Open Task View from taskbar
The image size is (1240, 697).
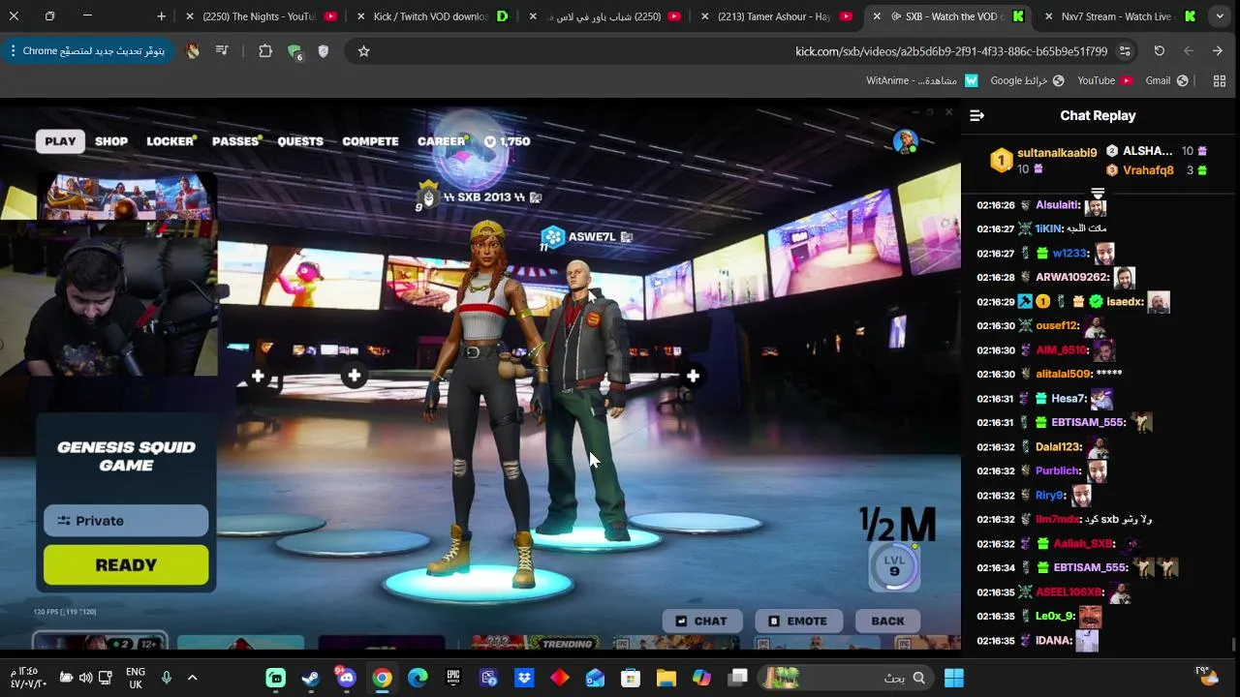coord(737,678)
